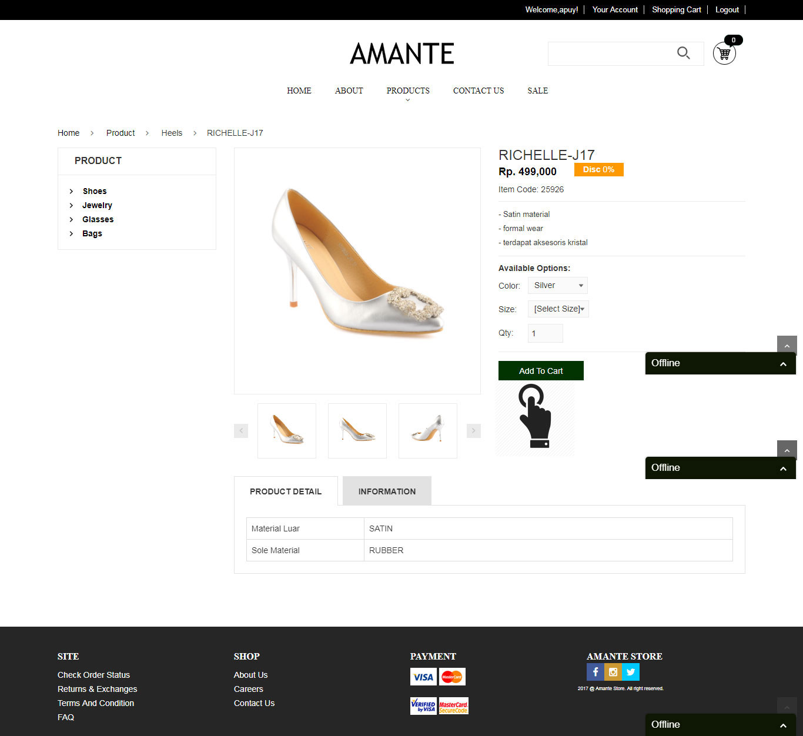Show previous product thumbnails arrow
This screenshot has width=803, height=736.
tap(241, 431)
